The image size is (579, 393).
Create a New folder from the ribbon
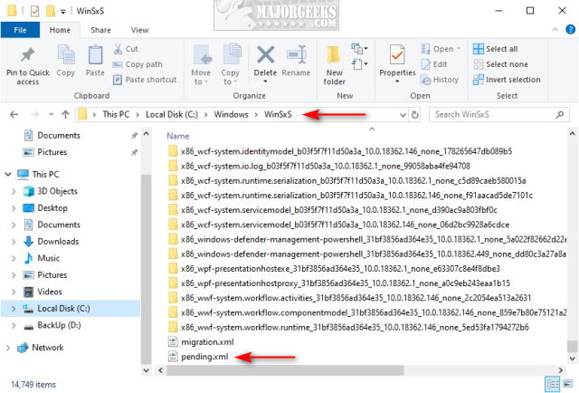[334, 65]
